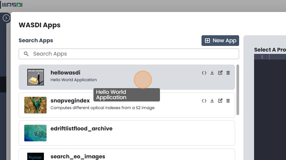Focus the Search Apps input field
Screen dimensions: 286x160
(129, 54)
